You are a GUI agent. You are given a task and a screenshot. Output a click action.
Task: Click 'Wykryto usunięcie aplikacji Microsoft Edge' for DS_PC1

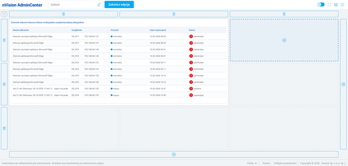[x=33, y=36]
